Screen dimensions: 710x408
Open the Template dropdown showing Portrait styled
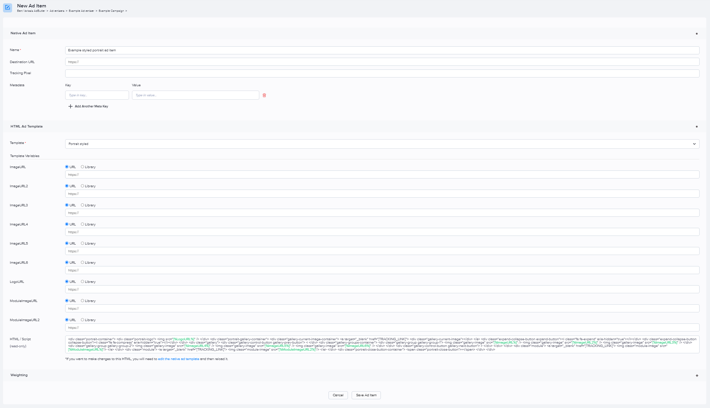click(x=382, y=144)
